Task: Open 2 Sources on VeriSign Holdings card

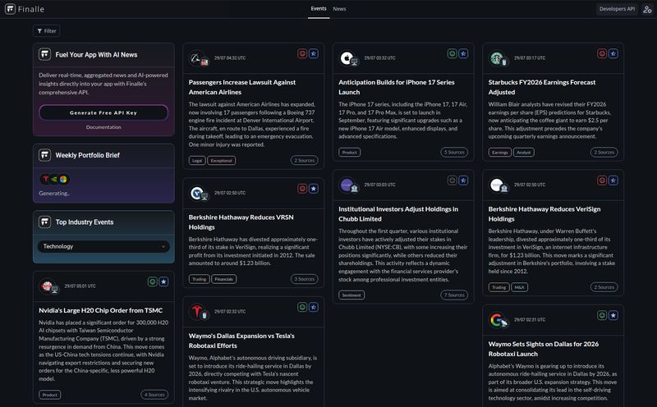Action: click(x=604, y=287)
